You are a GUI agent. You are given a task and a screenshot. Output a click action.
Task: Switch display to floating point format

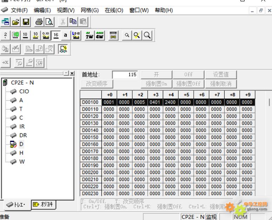click(46, 35)
